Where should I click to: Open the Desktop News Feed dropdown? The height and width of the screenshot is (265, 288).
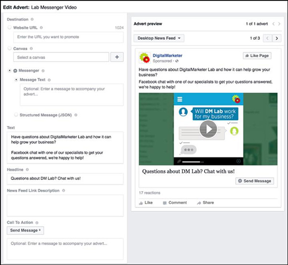pyautogui.click(x=159, y=38)
